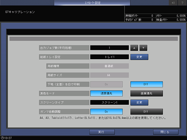Click the 用紙サイズ label

pyautogui.click(x=68, y=75)
